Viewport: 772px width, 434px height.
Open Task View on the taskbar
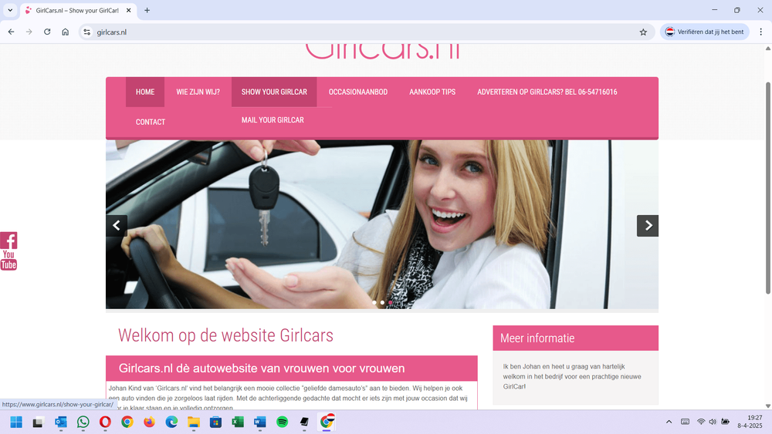pos(39,422)
